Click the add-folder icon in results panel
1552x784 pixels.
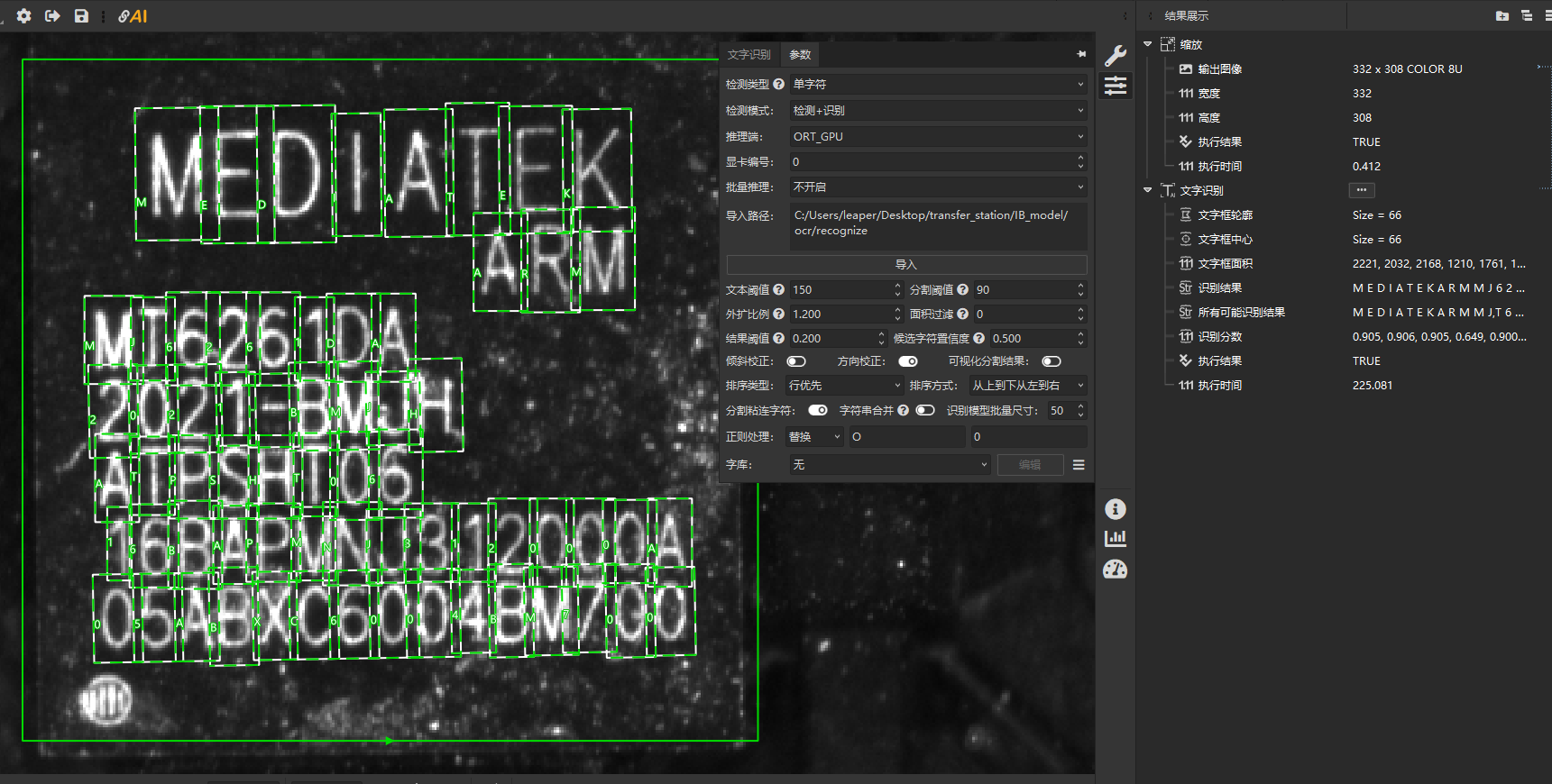(1501, 16)
